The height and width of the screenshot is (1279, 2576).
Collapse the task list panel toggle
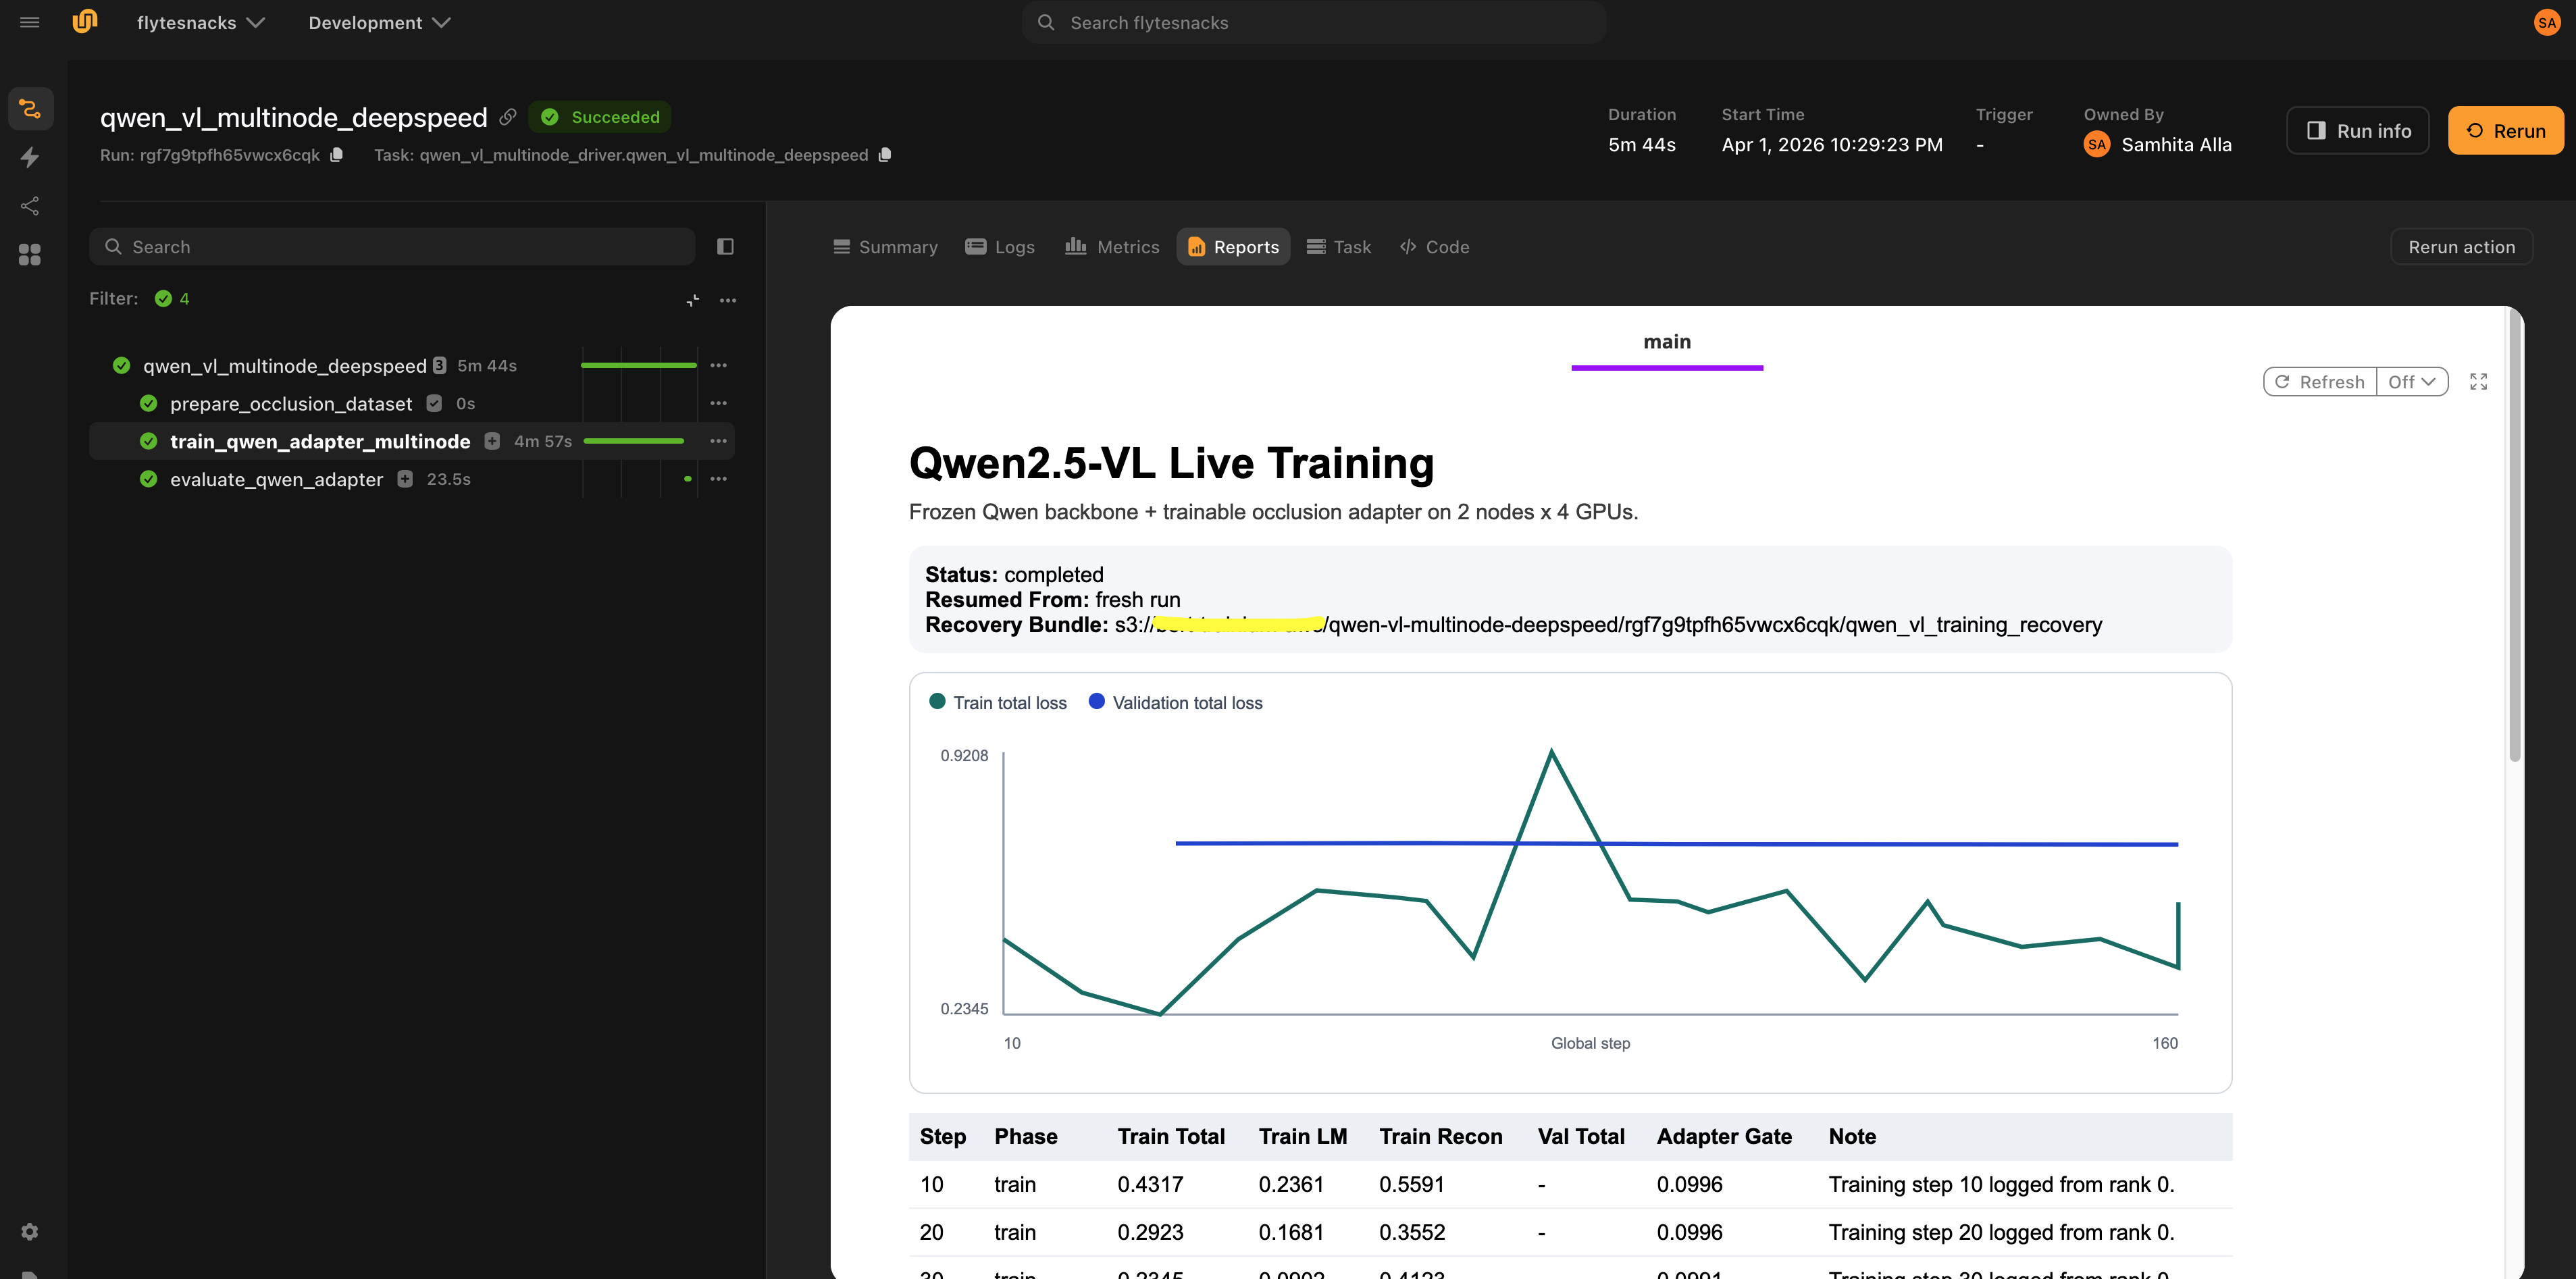[x=724, y=246]
